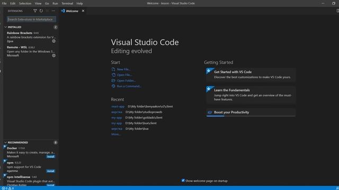Click the errors and warnings indicator in status bar

pos(8,188)
